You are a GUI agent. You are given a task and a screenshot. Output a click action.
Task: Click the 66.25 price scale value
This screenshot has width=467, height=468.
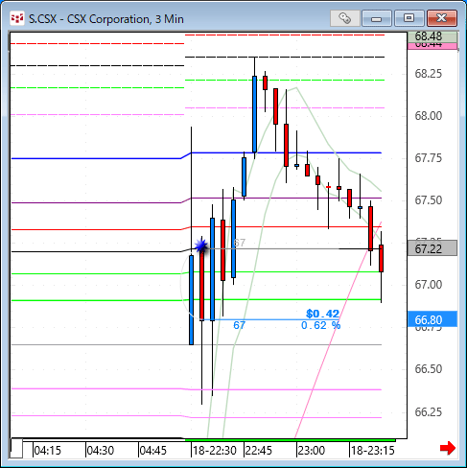pyautogui.click(x=429, y=411)
